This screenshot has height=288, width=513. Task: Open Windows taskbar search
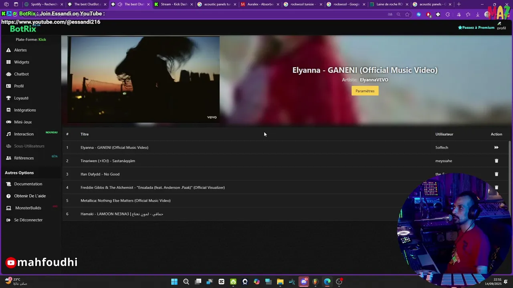click(x=186, y=282)
